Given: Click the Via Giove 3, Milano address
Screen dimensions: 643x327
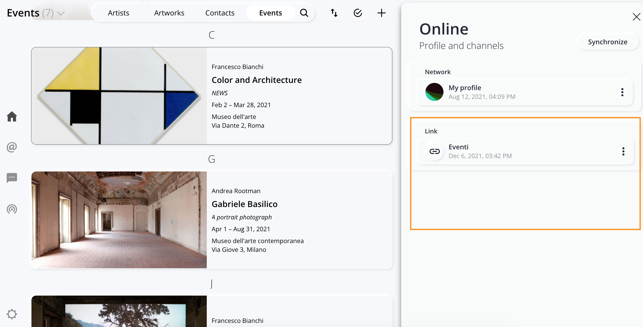Looking at the screenshot, I should [239, 250].
